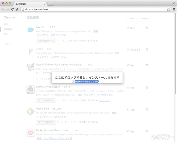Enable デベロッパー モード checkbox
Image resolution: width=177 pixels, height=143 pixels.
pyautogui.click(x=128, y=18)
